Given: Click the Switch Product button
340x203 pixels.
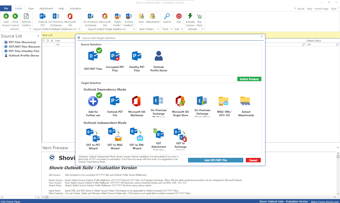Looking at the screenshot, I should coord(249,79).
